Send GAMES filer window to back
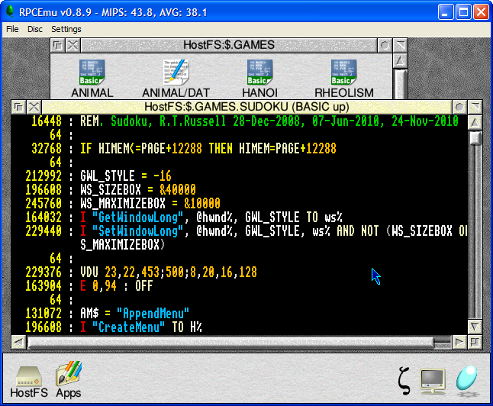The image size is (493, 406). pos(58,46)
